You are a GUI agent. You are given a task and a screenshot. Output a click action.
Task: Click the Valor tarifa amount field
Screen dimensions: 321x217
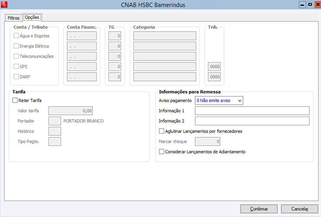tap(71, 111)
